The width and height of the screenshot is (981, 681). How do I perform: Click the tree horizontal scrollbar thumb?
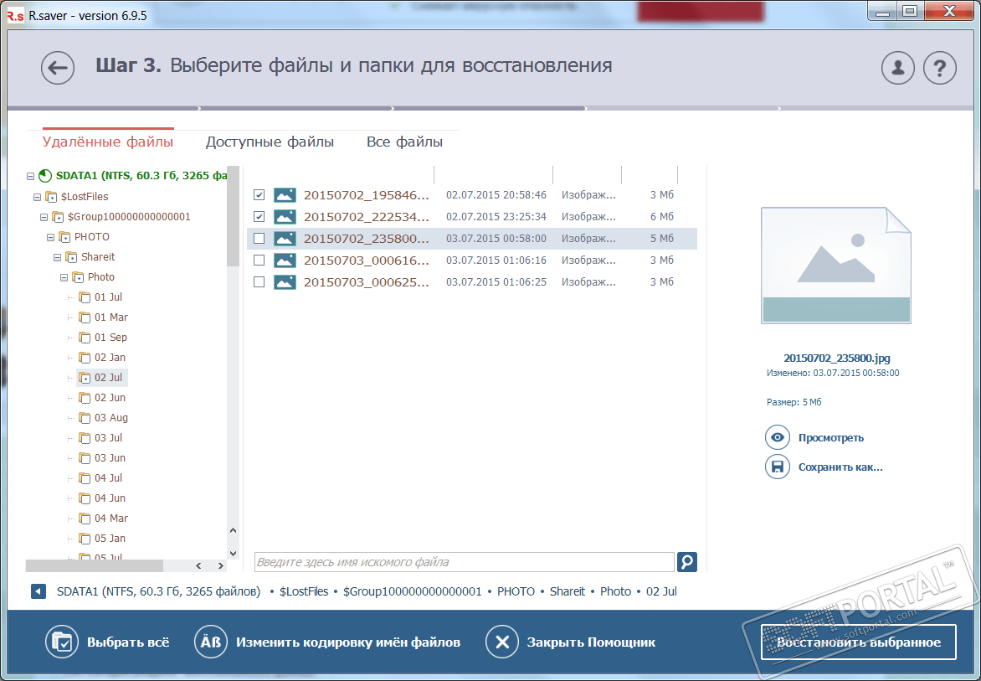[x=95, y=566]
